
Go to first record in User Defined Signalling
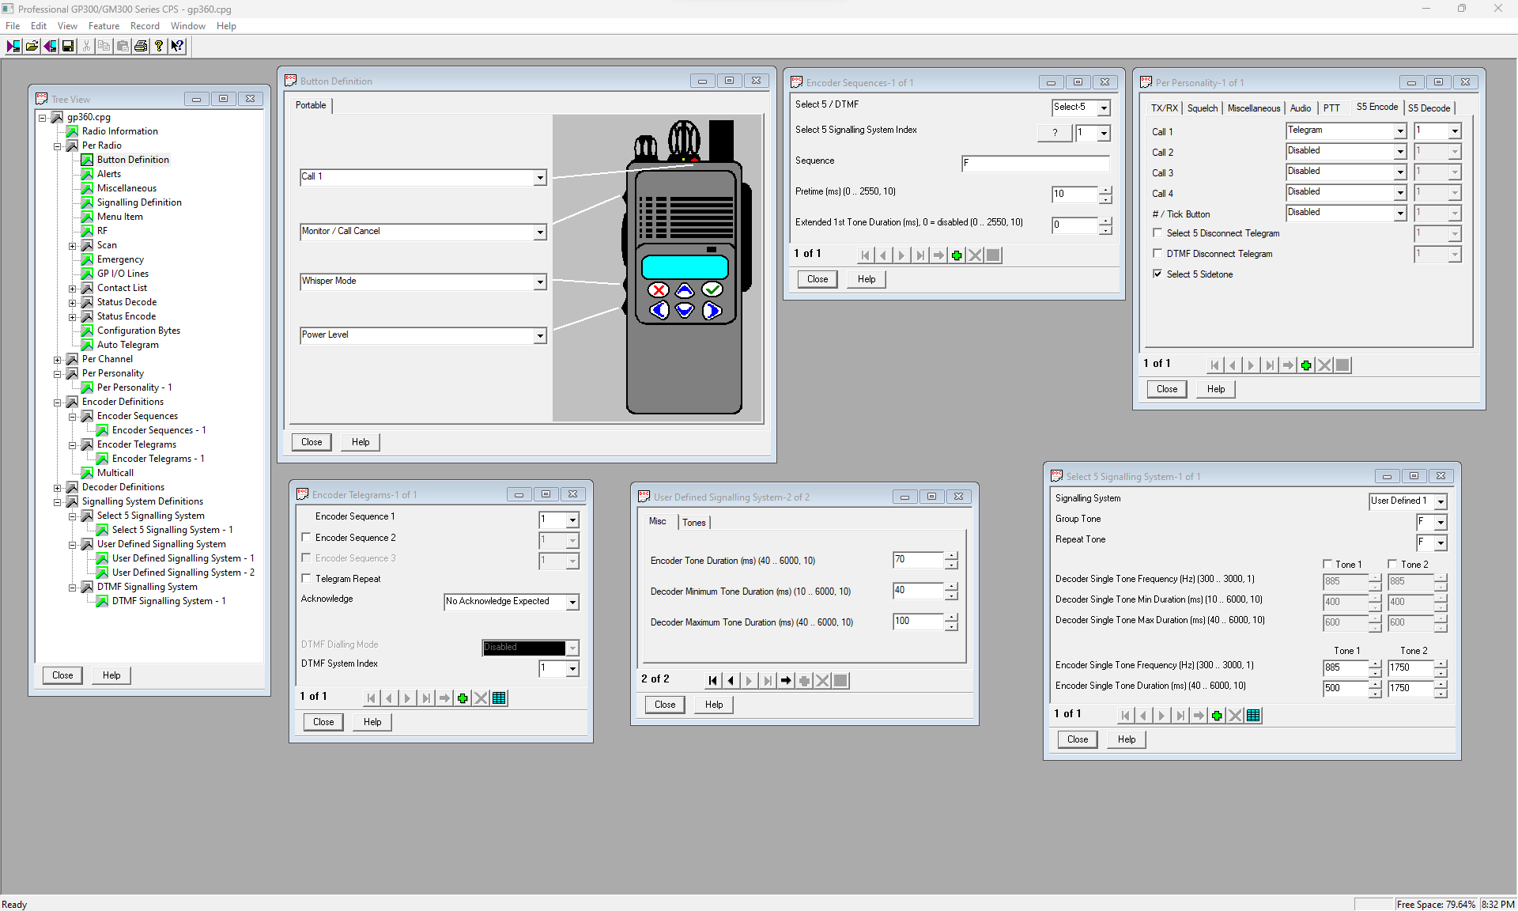(712, 681)
